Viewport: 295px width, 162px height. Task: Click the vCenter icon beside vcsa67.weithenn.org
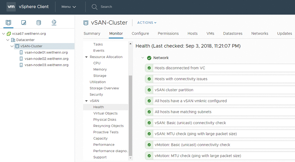click(9, 34)
